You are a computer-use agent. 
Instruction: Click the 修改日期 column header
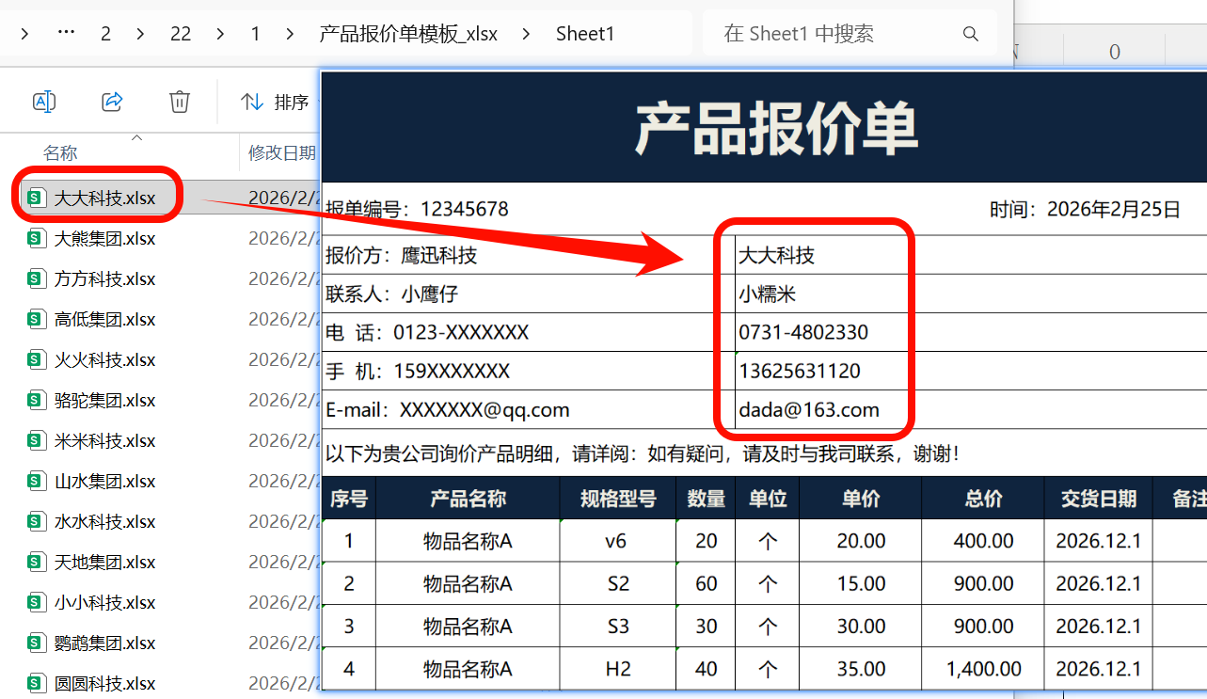281,151
